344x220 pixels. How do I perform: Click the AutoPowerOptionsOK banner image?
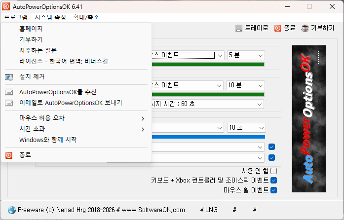point(308,119)
